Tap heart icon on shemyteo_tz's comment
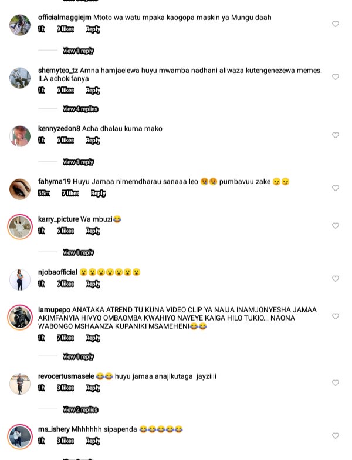 coord(336,76)
